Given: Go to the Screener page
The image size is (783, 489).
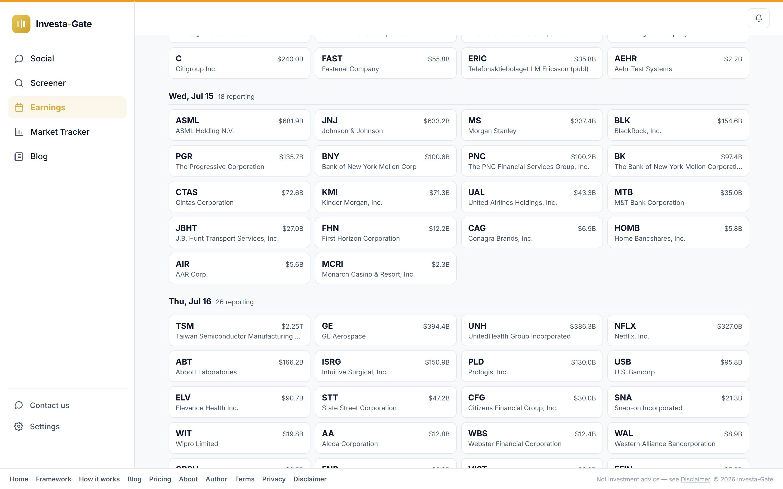Looking at the screenshot, I should tap(67, 83).
